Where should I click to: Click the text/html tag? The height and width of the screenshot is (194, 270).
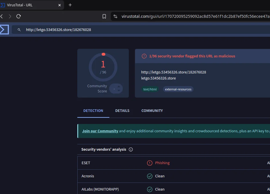150,89
